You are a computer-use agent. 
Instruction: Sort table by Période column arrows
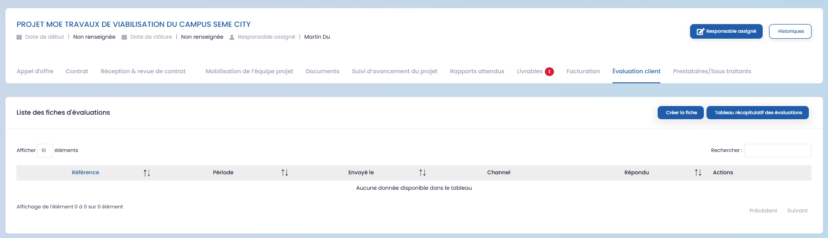[285, 173]
